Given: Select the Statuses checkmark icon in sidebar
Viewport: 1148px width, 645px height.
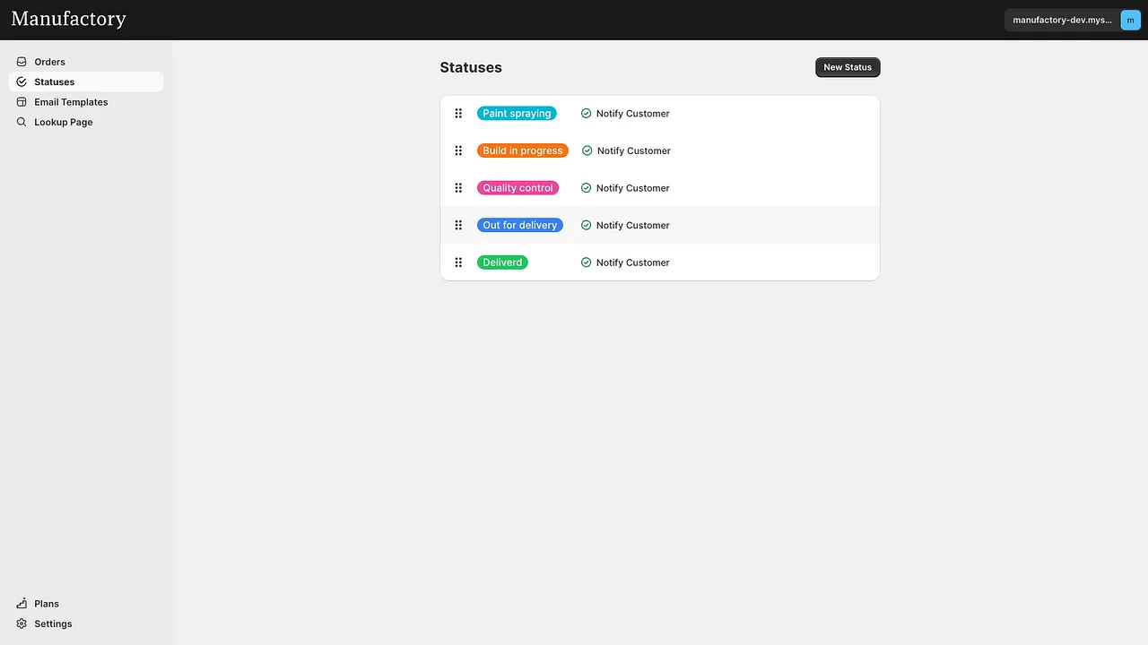Looking at the screenshot, I should point(22,82).
